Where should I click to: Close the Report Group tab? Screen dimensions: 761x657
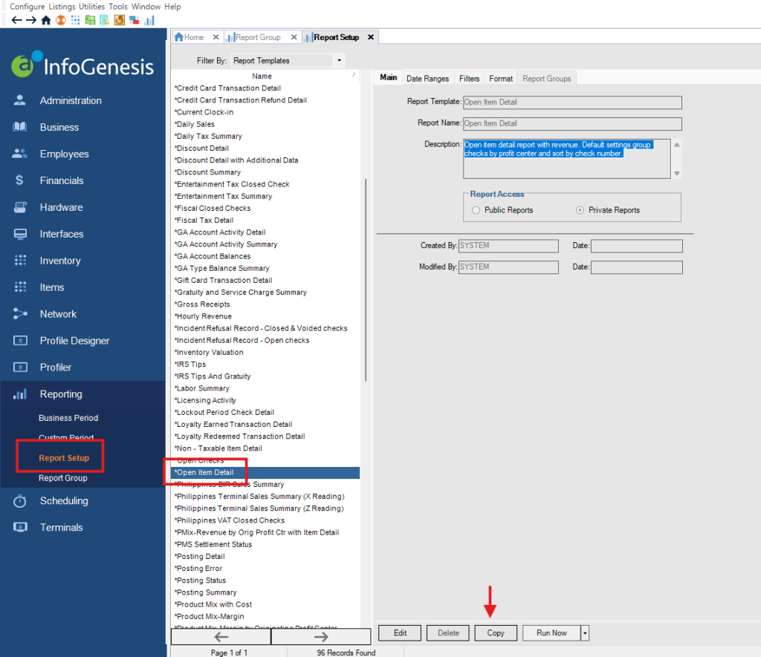click(x=294, y=37)
